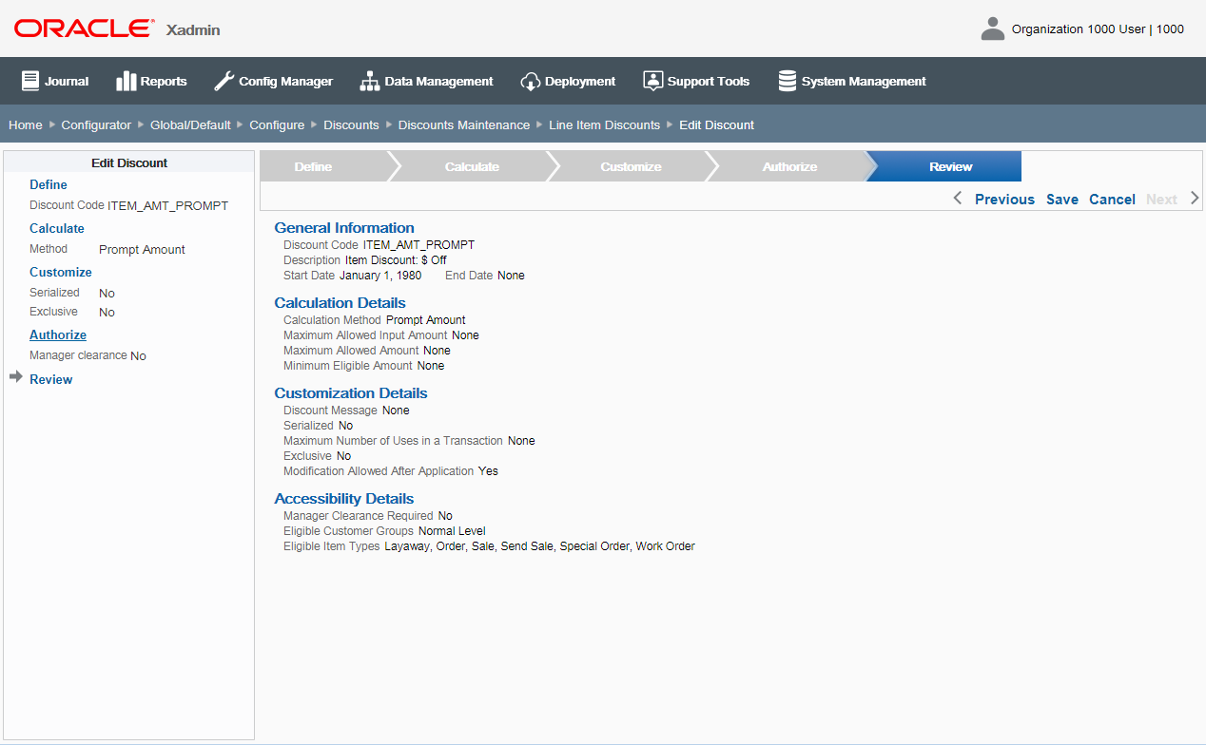
Task: Click start date January 1, 1980
Action: click(x=380, y=275)
